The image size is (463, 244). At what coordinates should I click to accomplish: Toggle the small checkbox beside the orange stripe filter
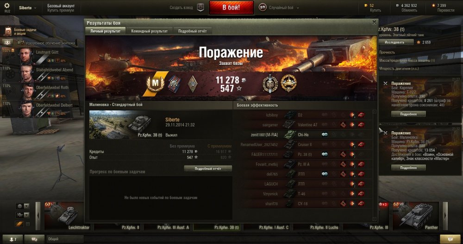pos(27,224)
